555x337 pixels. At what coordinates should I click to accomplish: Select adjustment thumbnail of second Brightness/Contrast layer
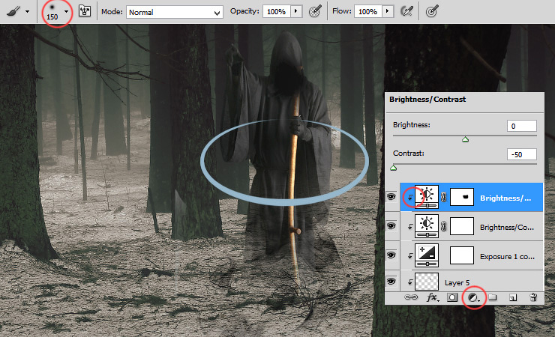click(427, 226)
